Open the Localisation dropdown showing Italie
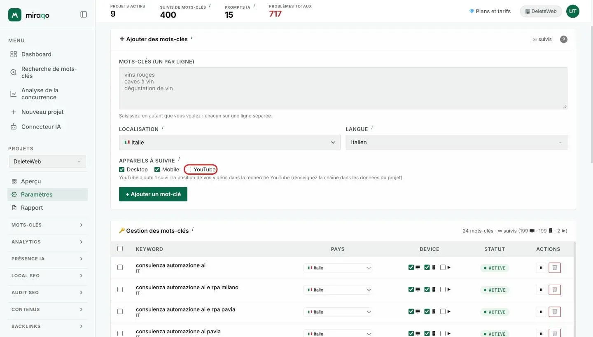Image resolution: width=593 pixels, height=337 pixels. point(230,142)
